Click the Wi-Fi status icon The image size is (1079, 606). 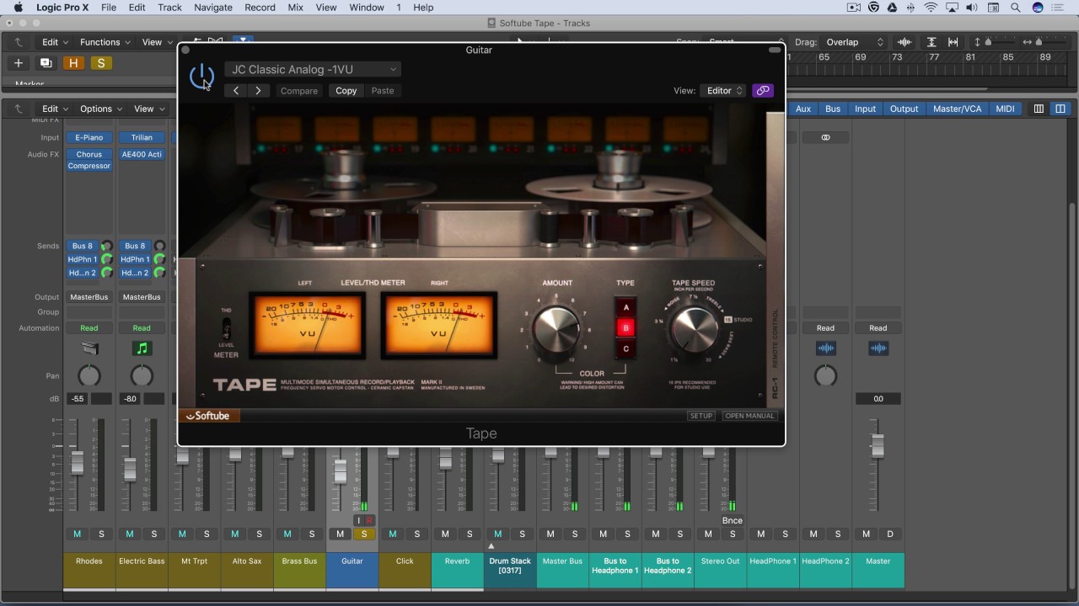click(931, 8)
